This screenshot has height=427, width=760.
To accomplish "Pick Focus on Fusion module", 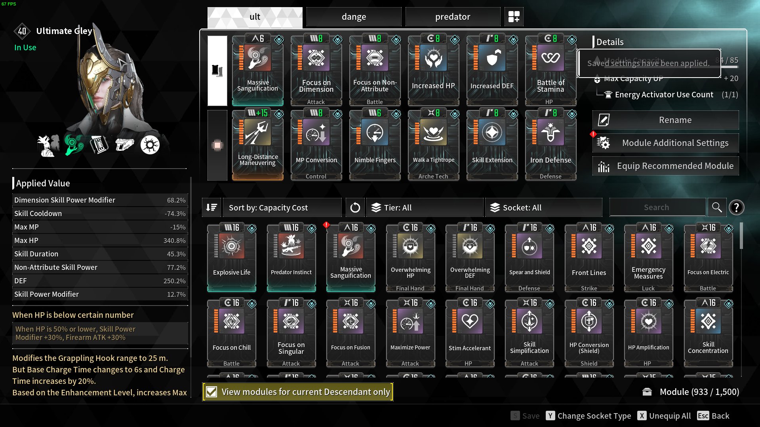I will tap(351, 333).
